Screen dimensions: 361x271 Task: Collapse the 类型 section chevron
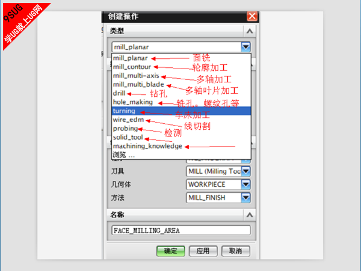(x=250, y=31)
